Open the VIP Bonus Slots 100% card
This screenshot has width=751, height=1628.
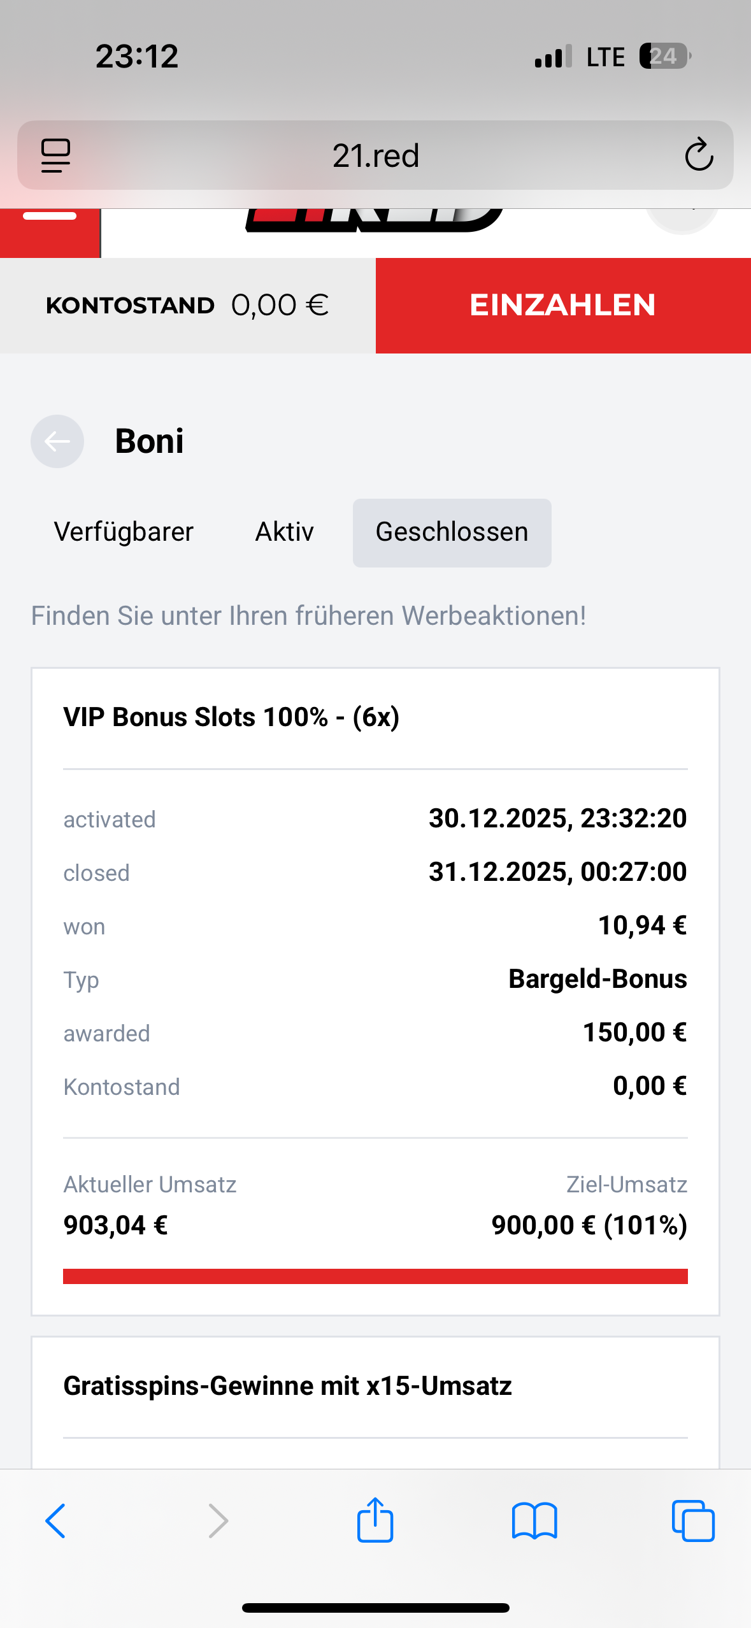coord(231,717)
